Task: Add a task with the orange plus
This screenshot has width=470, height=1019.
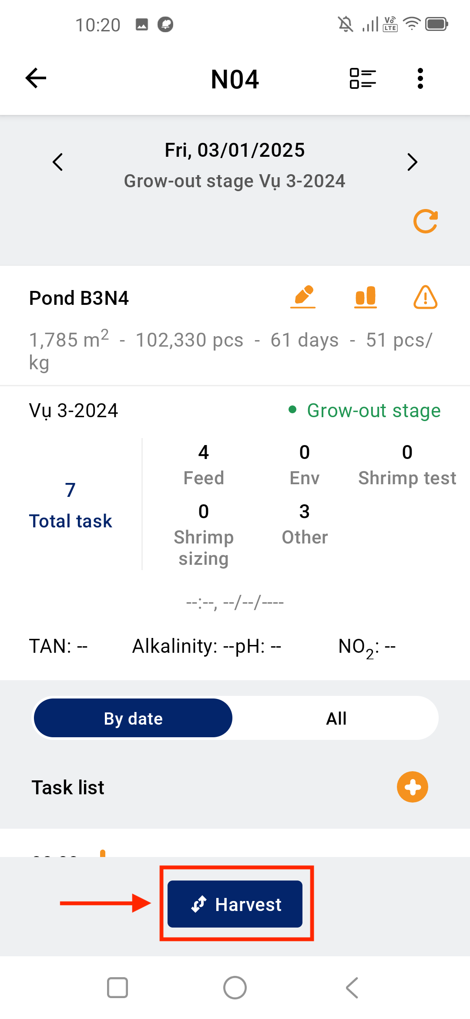Action: pyautogui.click(x=413, y=787)
